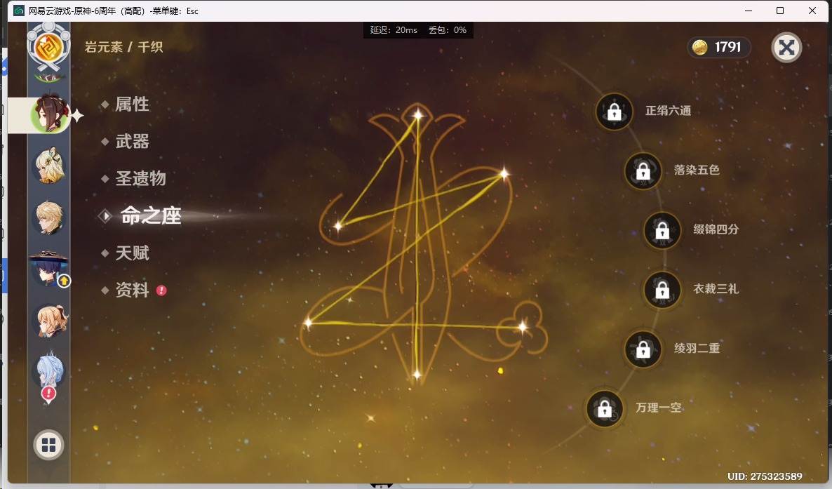Click the Mora balance 1791
The width and height of the screenshot is (832, 489).
[x=727, y=47]
